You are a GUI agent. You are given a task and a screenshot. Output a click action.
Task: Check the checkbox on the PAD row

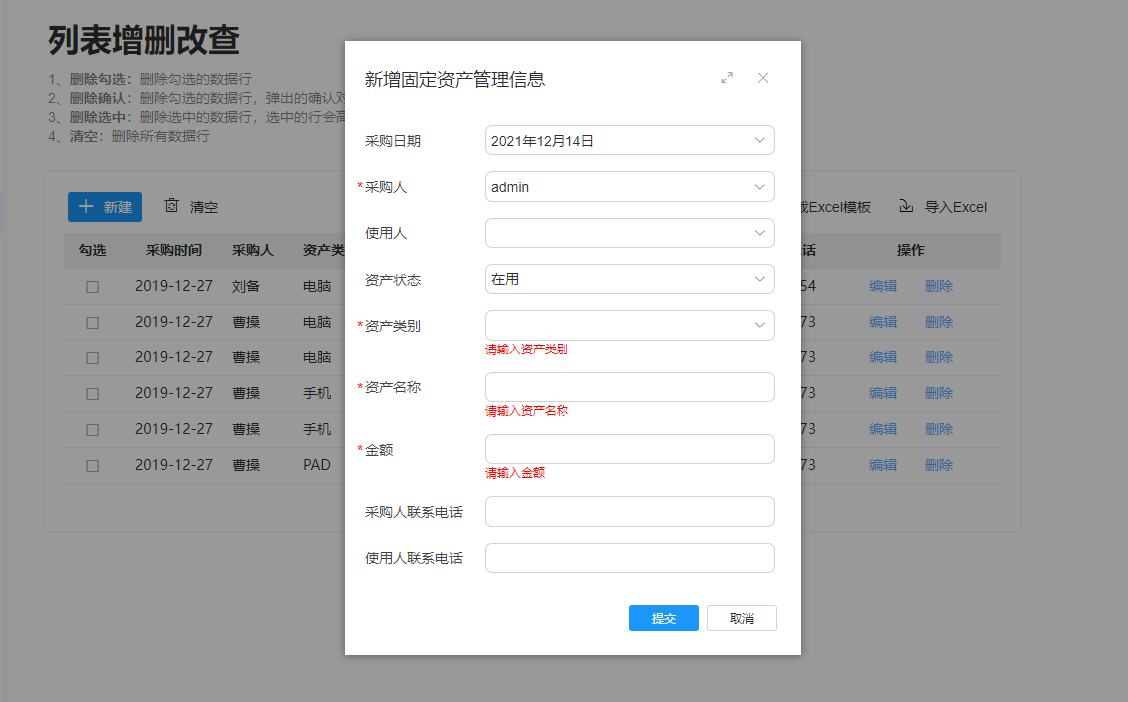(x=93, y=465)
